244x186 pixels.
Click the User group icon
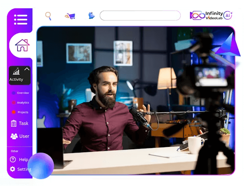pyautogui.click(x=14, y=136)
